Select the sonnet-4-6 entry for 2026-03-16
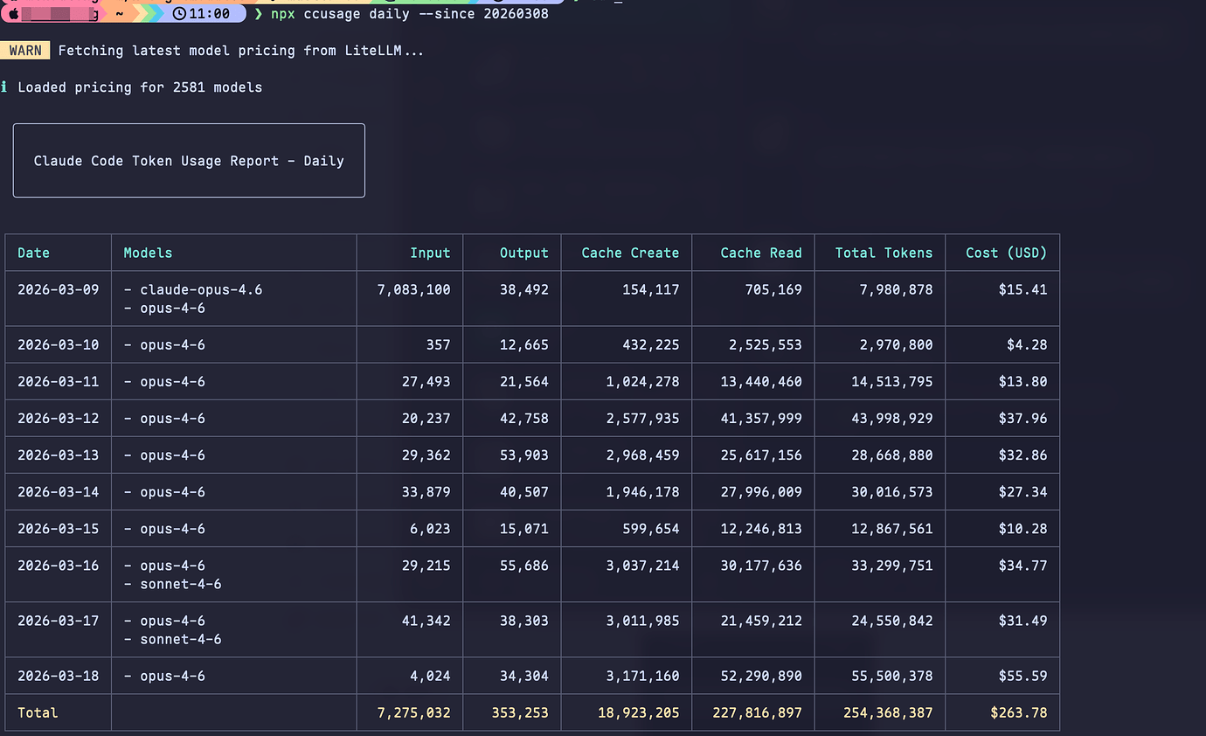Screen dimensions: 1206x736 [180, 584]
